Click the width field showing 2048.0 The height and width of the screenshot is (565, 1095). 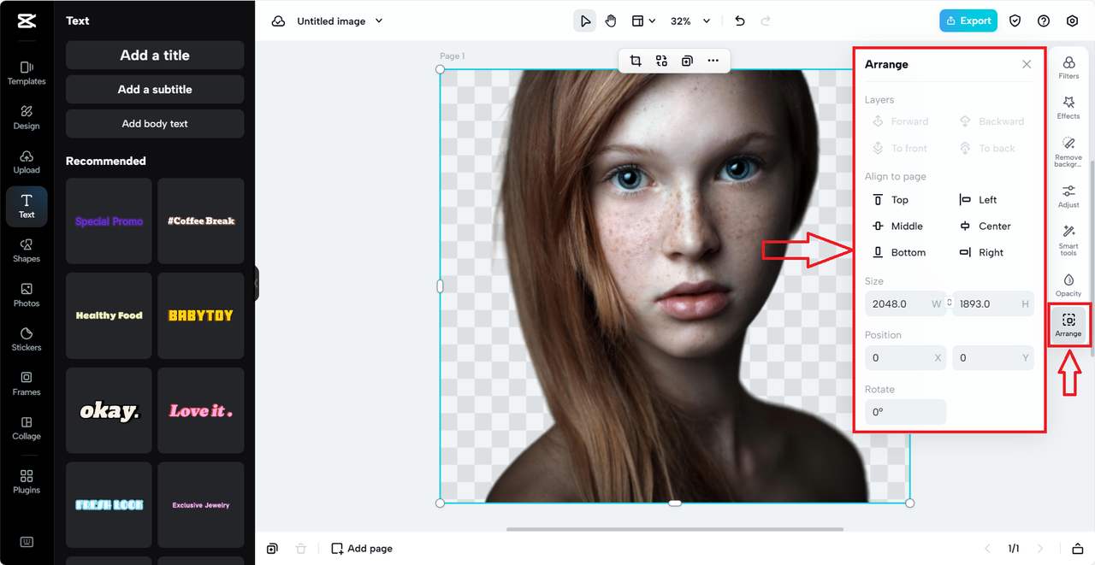coord(905,303)
